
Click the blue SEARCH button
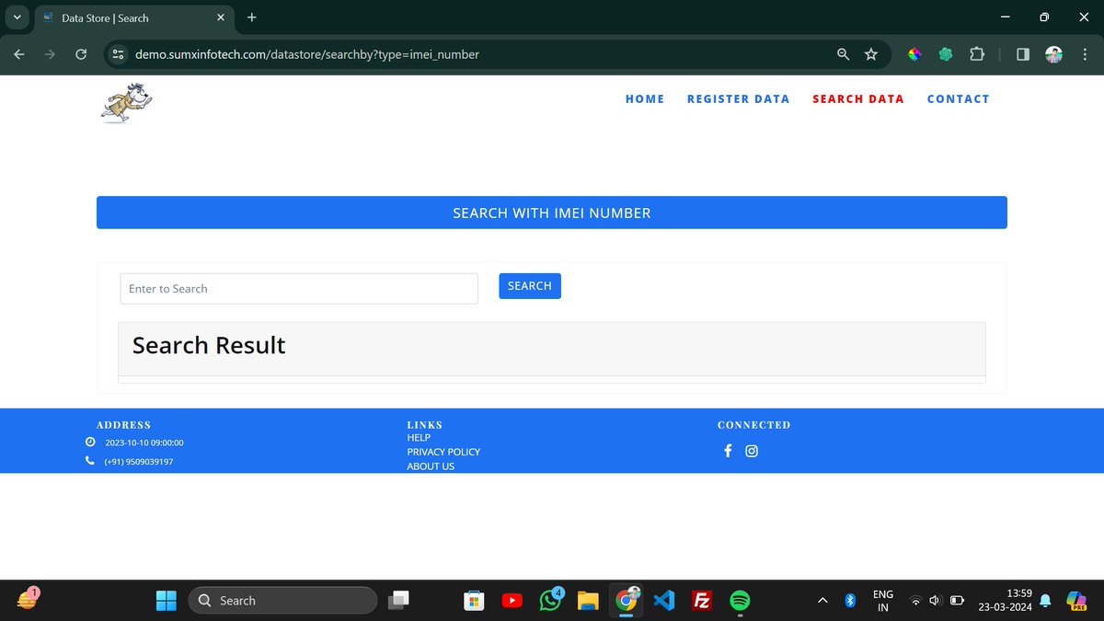coord(530,286)
